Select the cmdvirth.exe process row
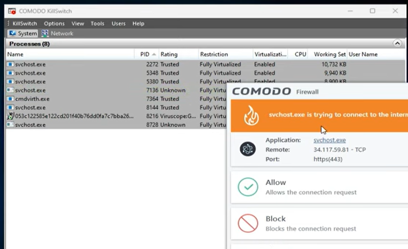This screenshot has height=249, width=408. [116, 99]
